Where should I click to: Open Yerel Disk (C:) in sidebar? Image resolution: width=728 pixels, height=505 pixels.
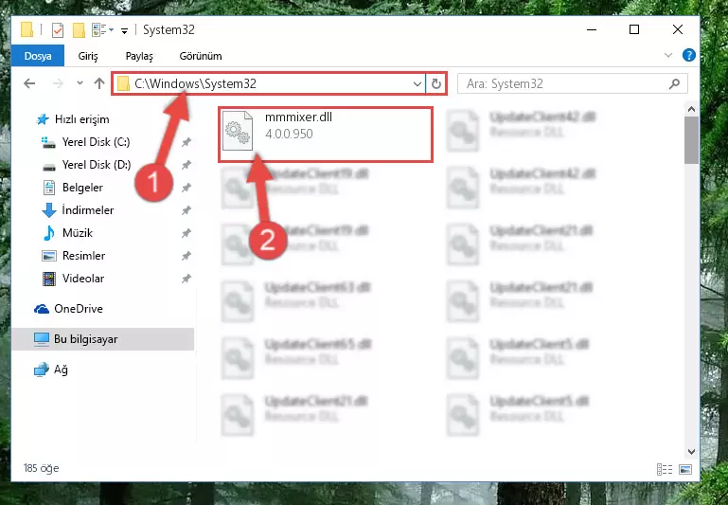pos(86,142)
